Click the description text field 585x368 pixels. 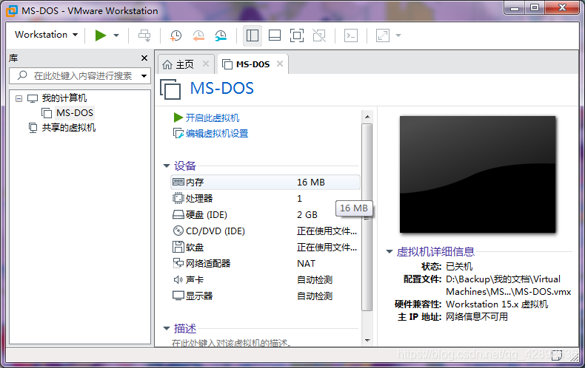(231, 343)
